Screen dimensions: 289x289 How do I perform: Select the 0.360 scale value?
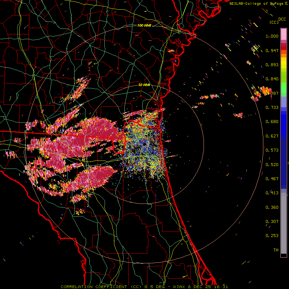pos(272,207)
